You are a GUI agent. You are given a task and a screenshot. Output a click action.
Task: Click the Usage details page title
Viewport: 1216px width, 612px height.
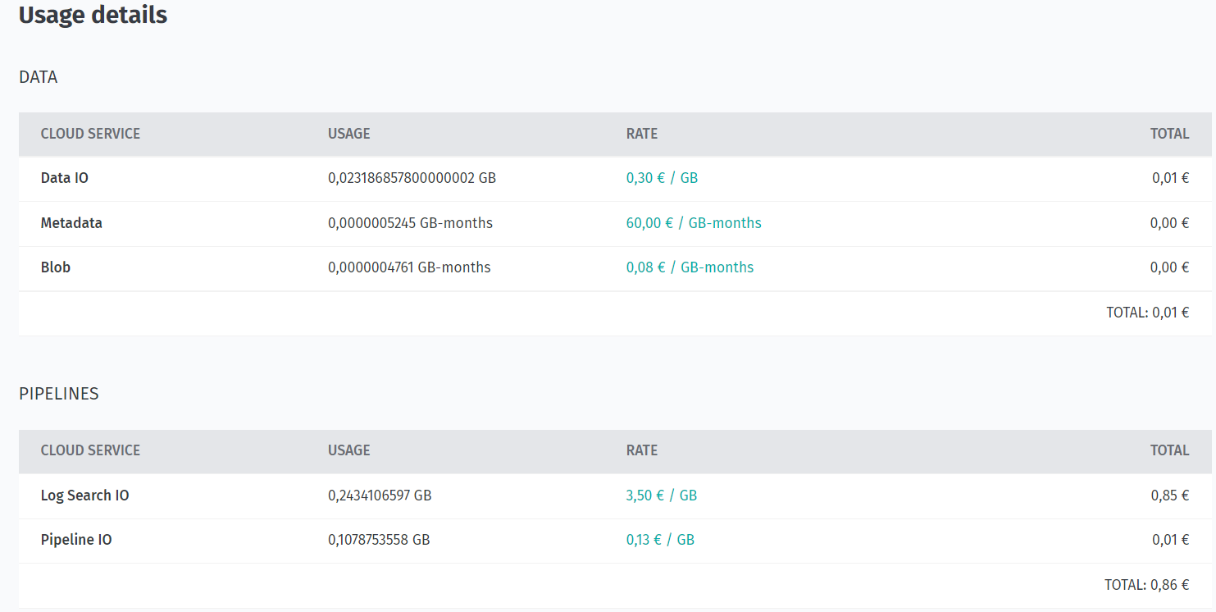(93, 15)
